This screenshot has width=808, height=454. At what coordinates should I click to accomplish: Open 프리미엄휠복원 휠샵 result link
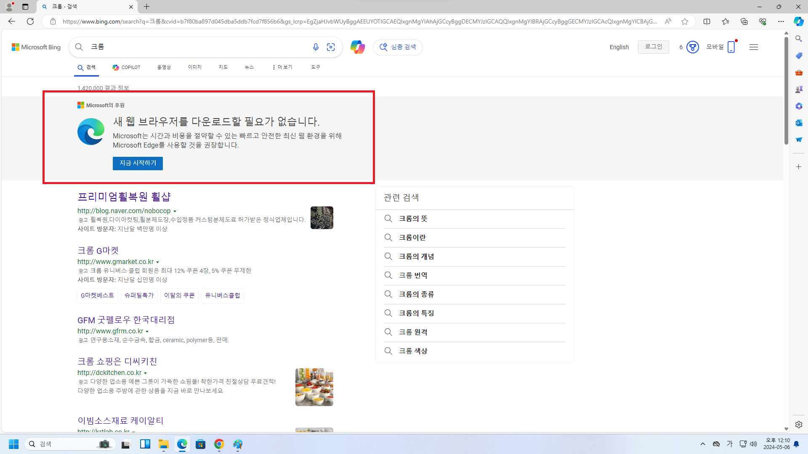click(x=124, y=197)
